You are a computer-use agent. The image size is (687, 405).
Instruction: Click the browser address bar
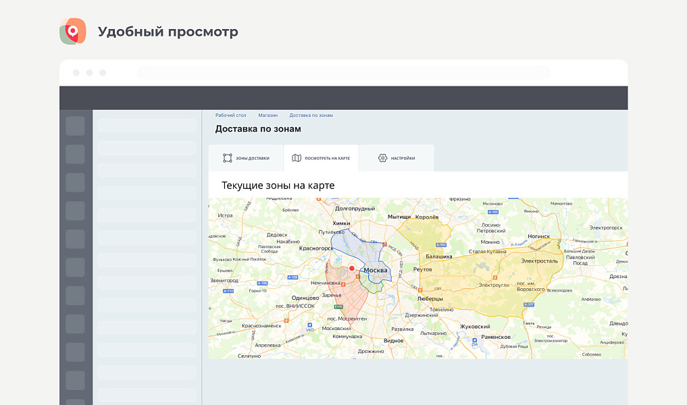click(343, 72)
